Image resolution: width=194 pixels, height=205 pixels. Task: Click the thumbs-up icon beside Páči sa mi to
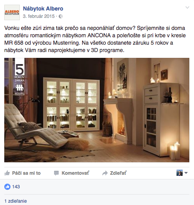tap(7, 173)
